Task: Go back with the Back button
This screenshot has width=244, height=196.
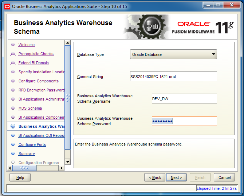Action: [155, 177]
